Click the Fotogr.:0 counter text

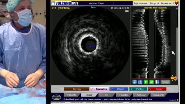click(154, 3)
